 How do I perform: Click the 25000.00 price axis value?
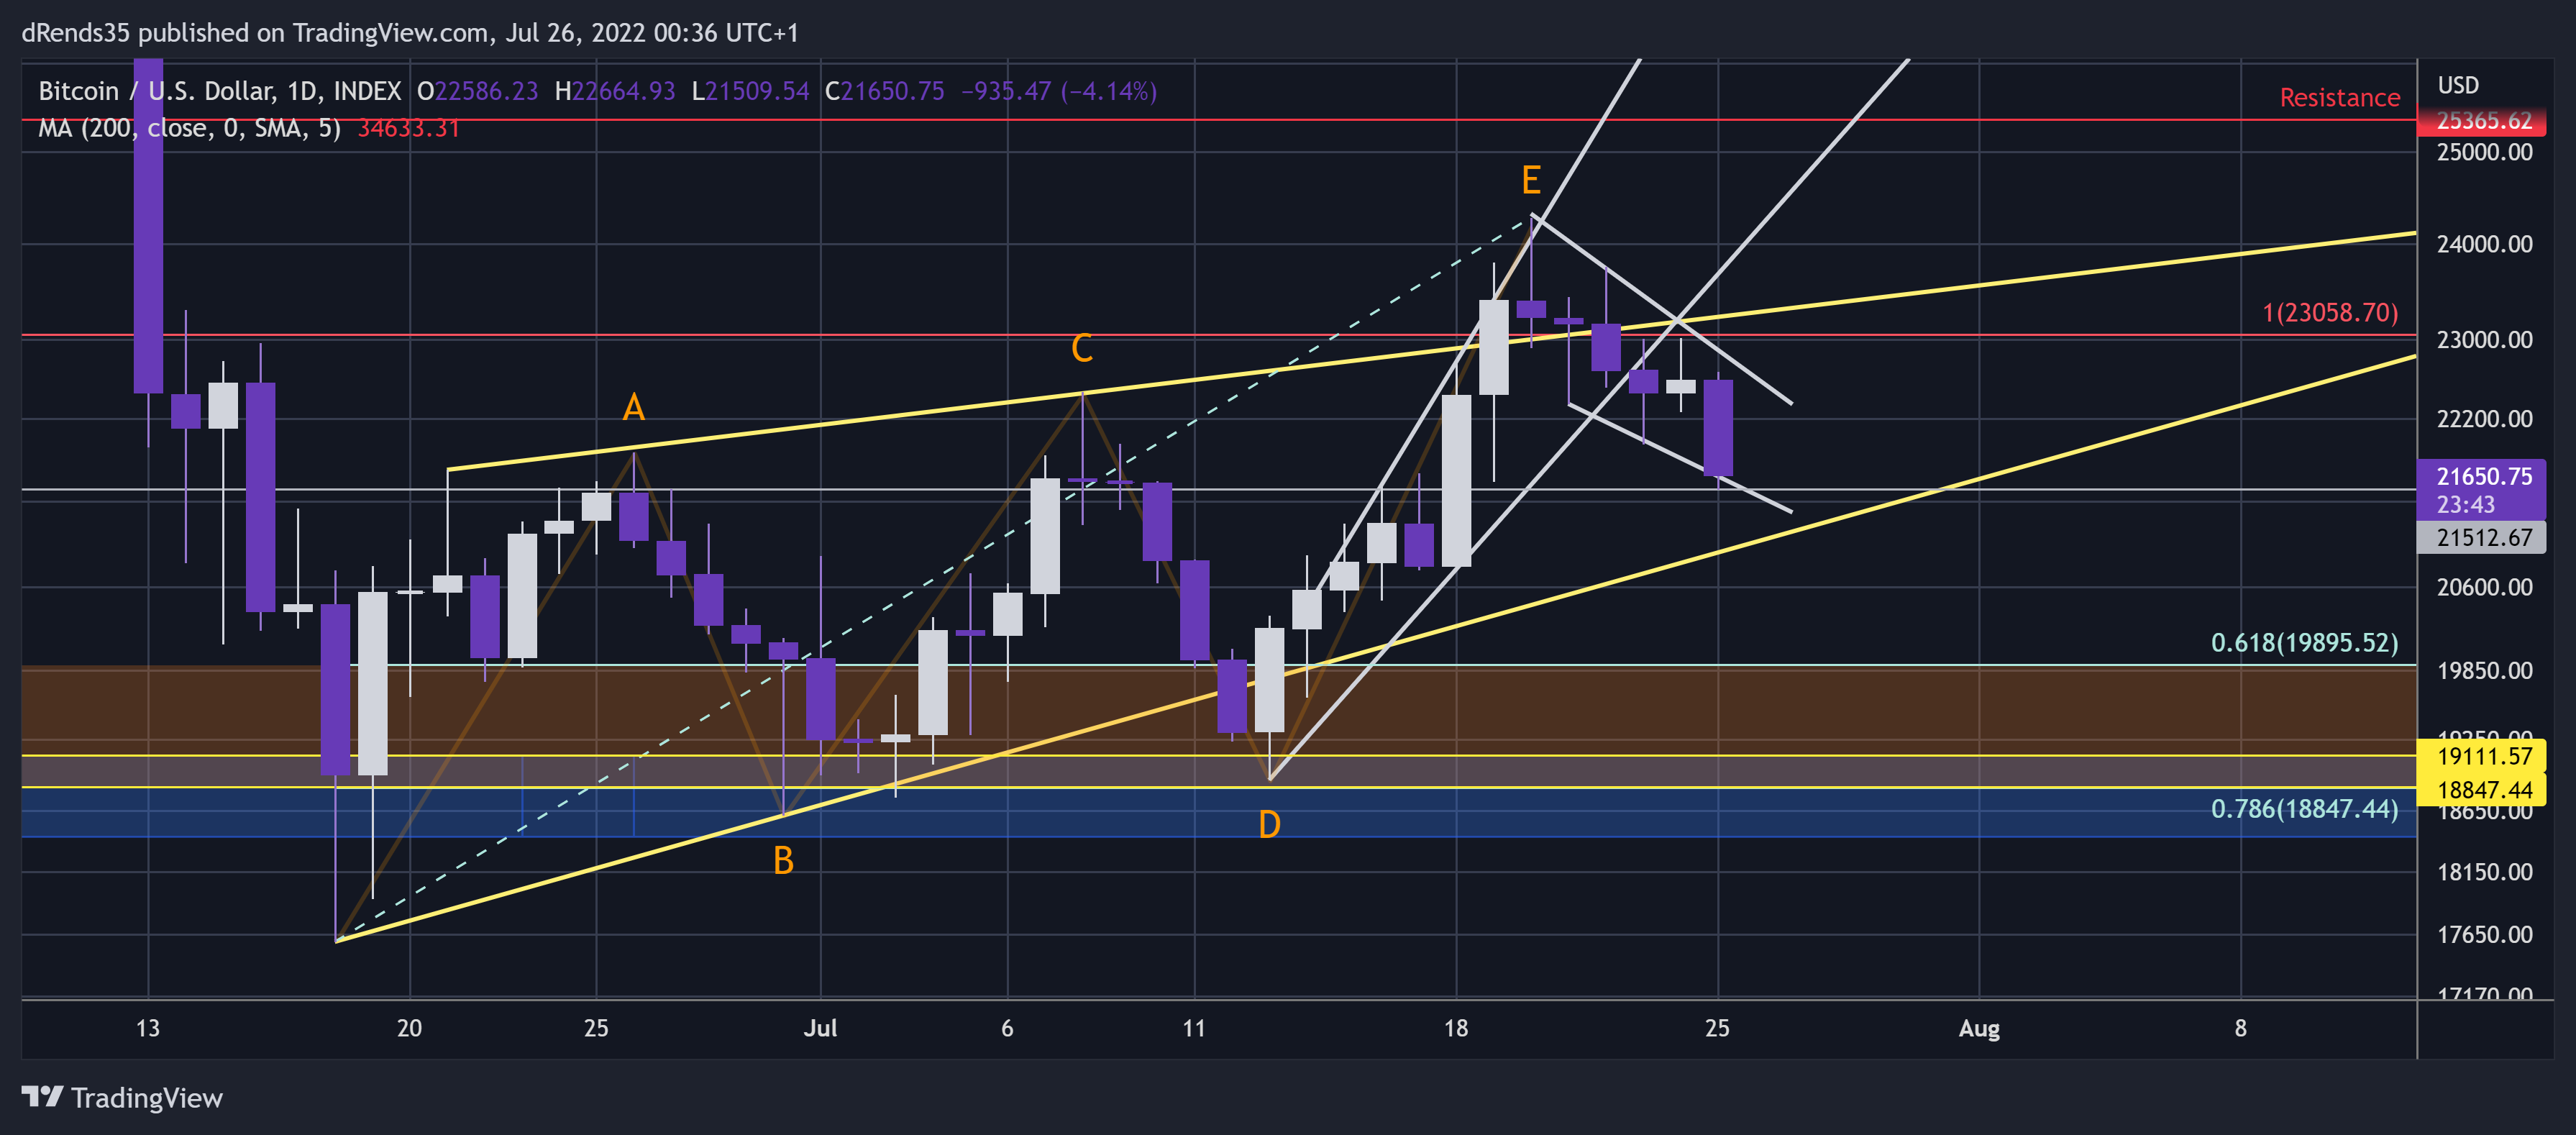point(2484,152)
